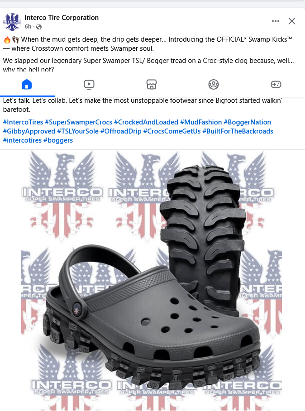Click the 6h post timestamp
The width and height of the screenshot is (305, 411).
pyautogui.click(x=28, y=26)
